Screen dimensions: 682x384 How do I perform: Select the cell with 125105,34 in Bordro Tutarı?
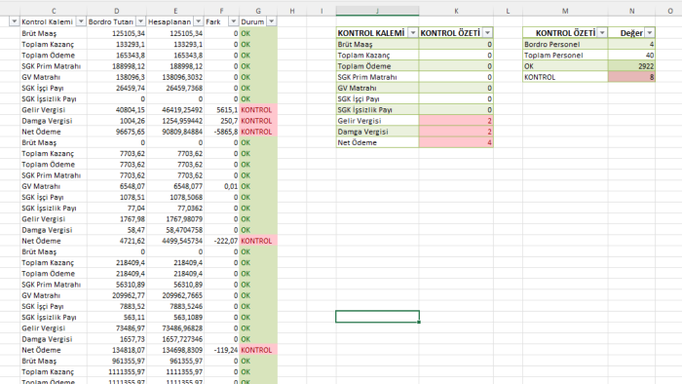click(x=117, y=33)
